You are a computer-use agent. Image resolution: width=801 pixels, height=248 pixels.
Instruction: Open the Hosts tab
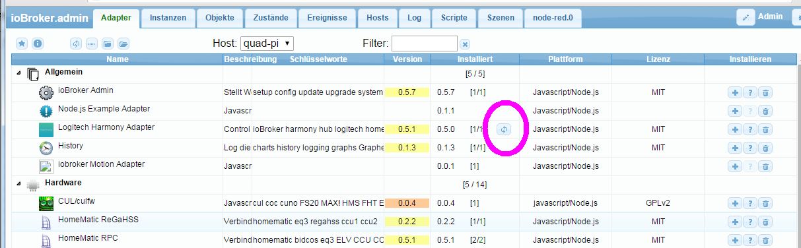pyautogui.click(x=378, y=18)
